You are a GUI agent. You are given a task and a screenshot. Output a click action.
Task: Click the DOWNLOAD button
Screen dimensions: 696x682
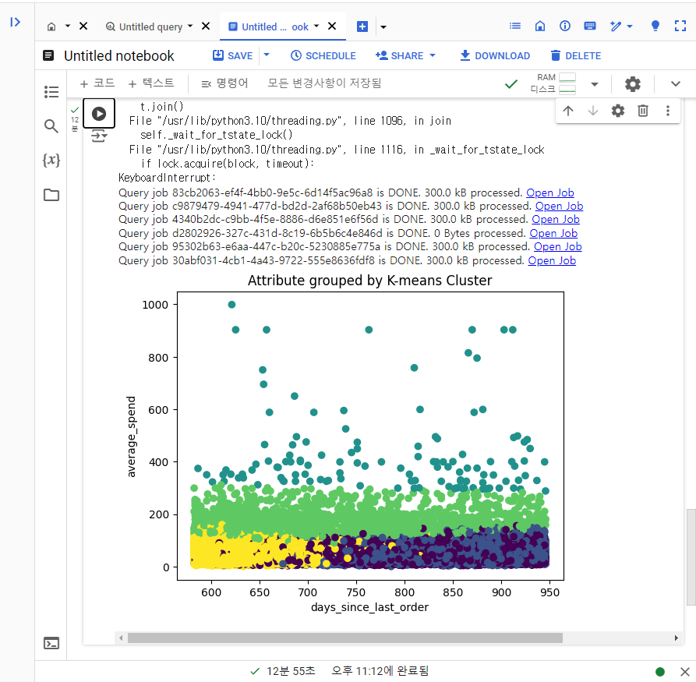click(495, 55)
